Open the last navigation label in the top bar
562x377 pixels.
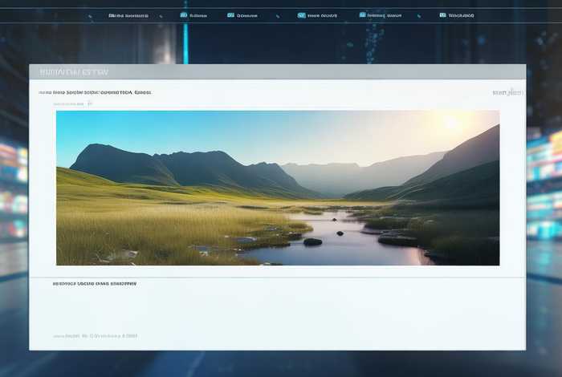click(462, 16)
